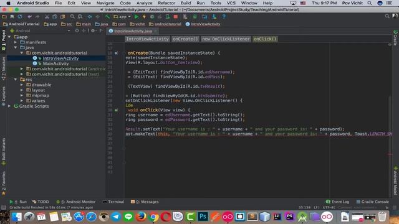Click the onCreate() structure breadcrumb
Viewport: 399px width, 224px height.
[185, 39]
